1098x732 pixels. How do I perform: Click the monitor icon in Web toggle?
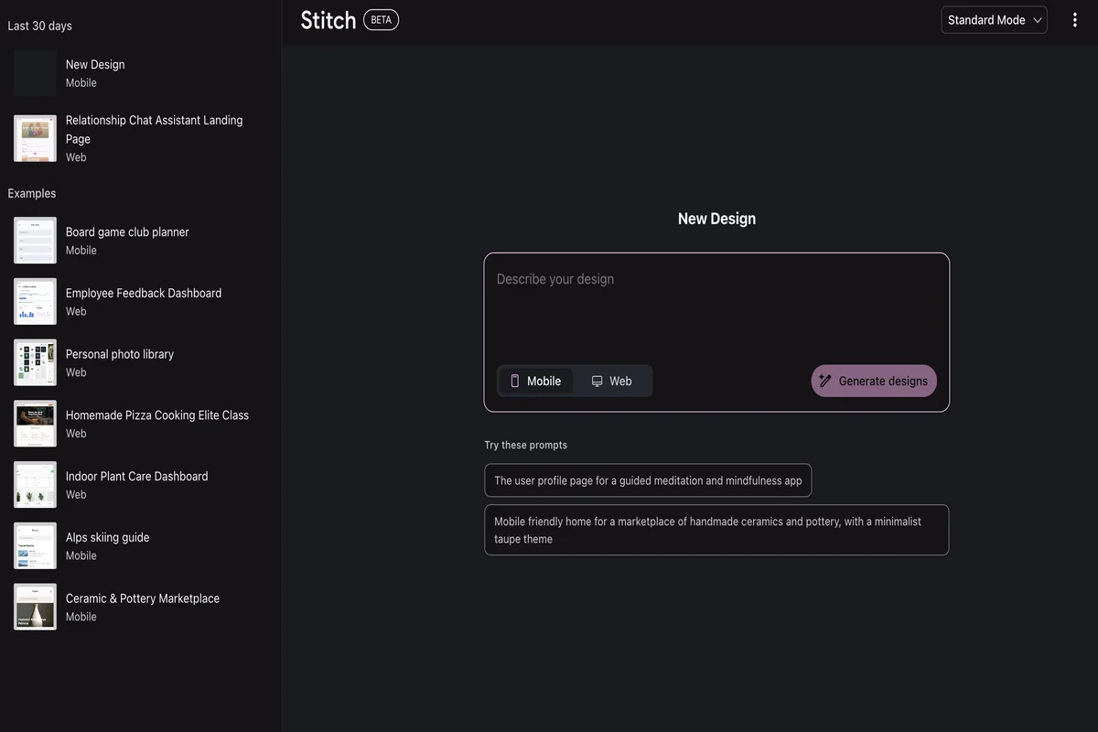pyautogui.click(x=597, y=381)
